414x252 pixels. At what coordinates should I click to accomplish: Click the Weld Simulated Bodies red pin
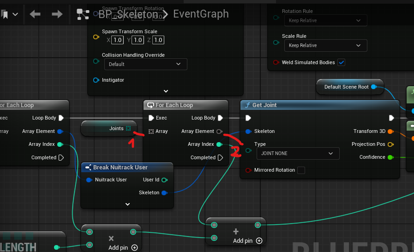click(x=276, y=63)
